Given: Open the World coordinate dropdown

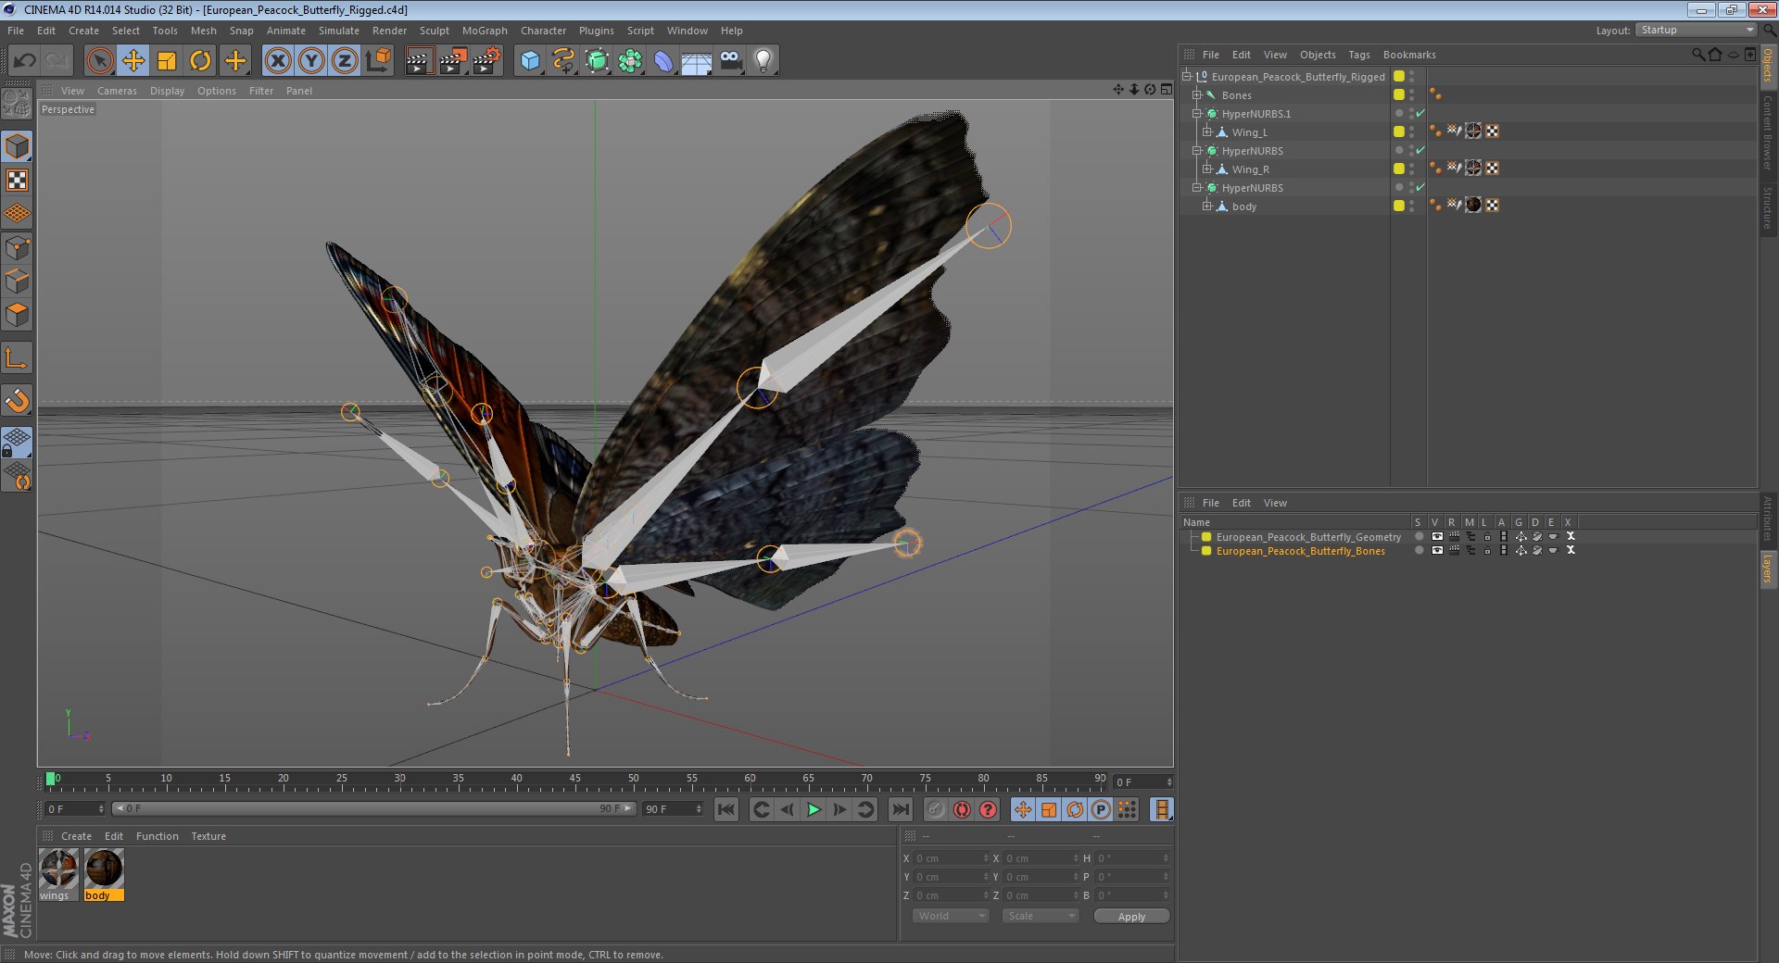Looking at the screenshot, I should [x=951, y=916].
